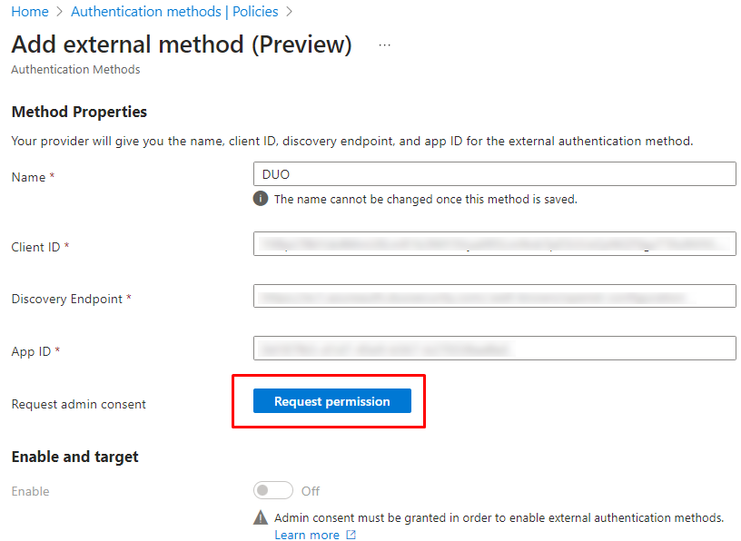Select the Discovery Endpoint input field
Viewport: 741px width, 541px height.
tap(494, 297)
